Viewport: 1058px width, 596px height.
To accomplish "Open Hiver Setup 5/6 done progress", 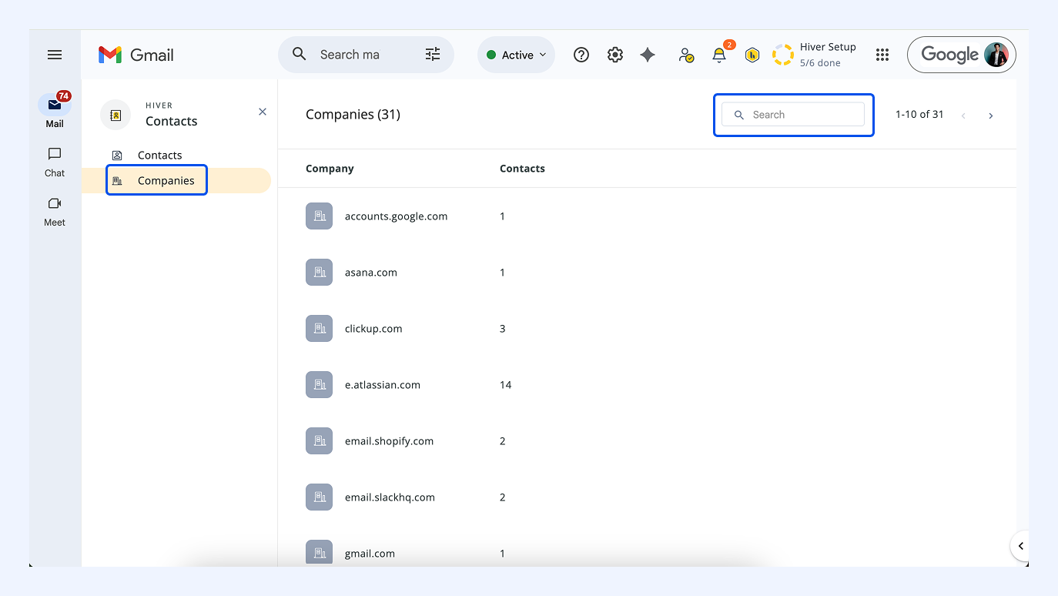I will (815, 55).
